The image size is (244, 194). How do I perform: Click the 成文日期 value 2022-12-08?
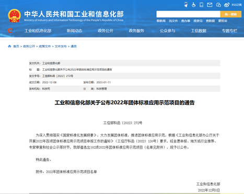49,82
